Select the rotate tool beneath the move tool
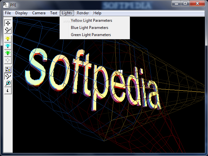Viewport: 208px width, 156px height. 8,30
